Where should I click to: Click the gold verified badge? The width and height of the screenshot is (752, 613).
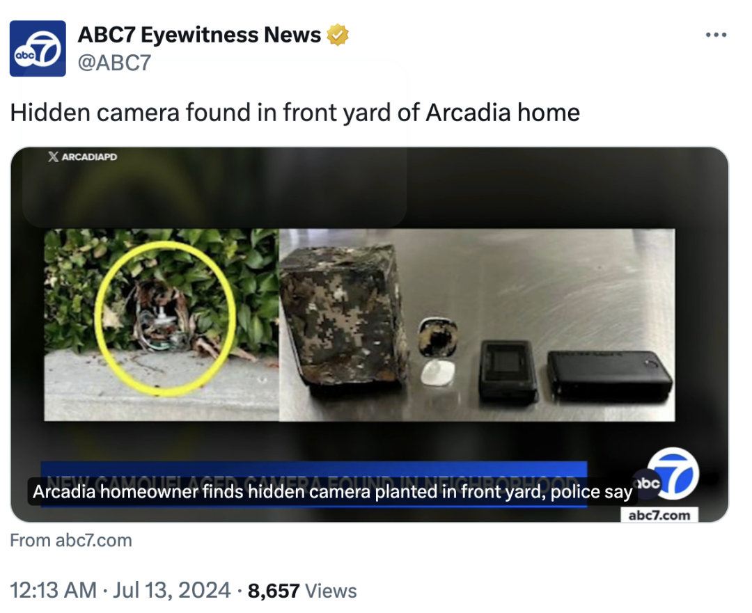tap(338, 35)
